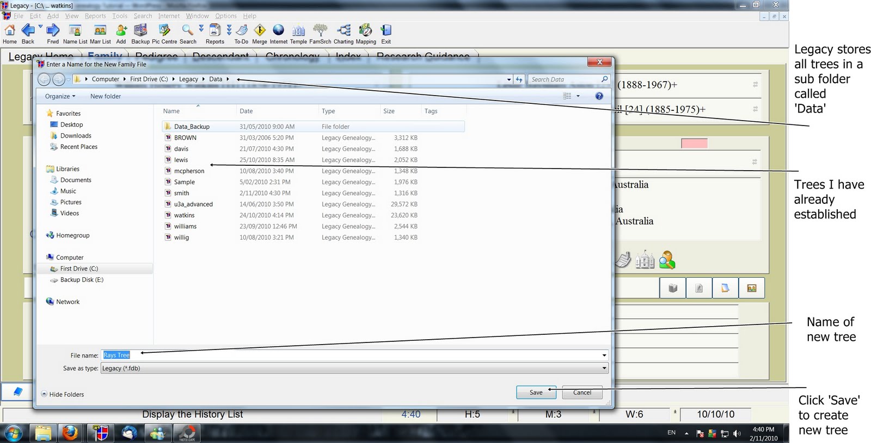871x443 pixels.
Task: Open Windows Explorer from the taskbar
Action: click(x=43, y=433)
